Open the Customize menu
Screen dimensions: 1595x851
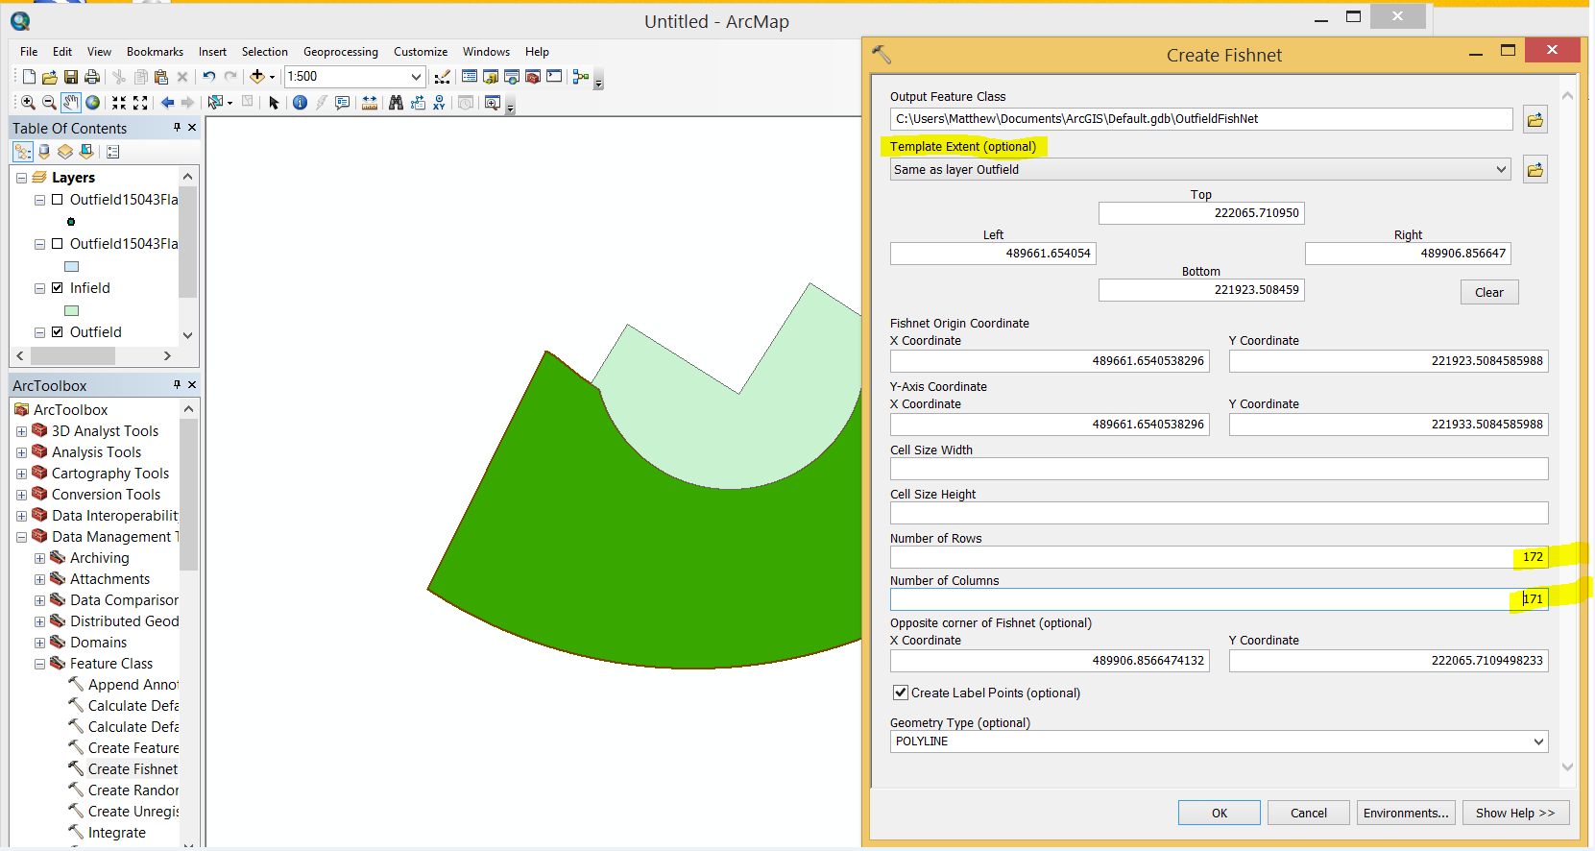(421, 52)
